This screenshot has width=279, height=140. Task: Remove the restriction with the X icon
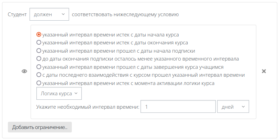264,71
